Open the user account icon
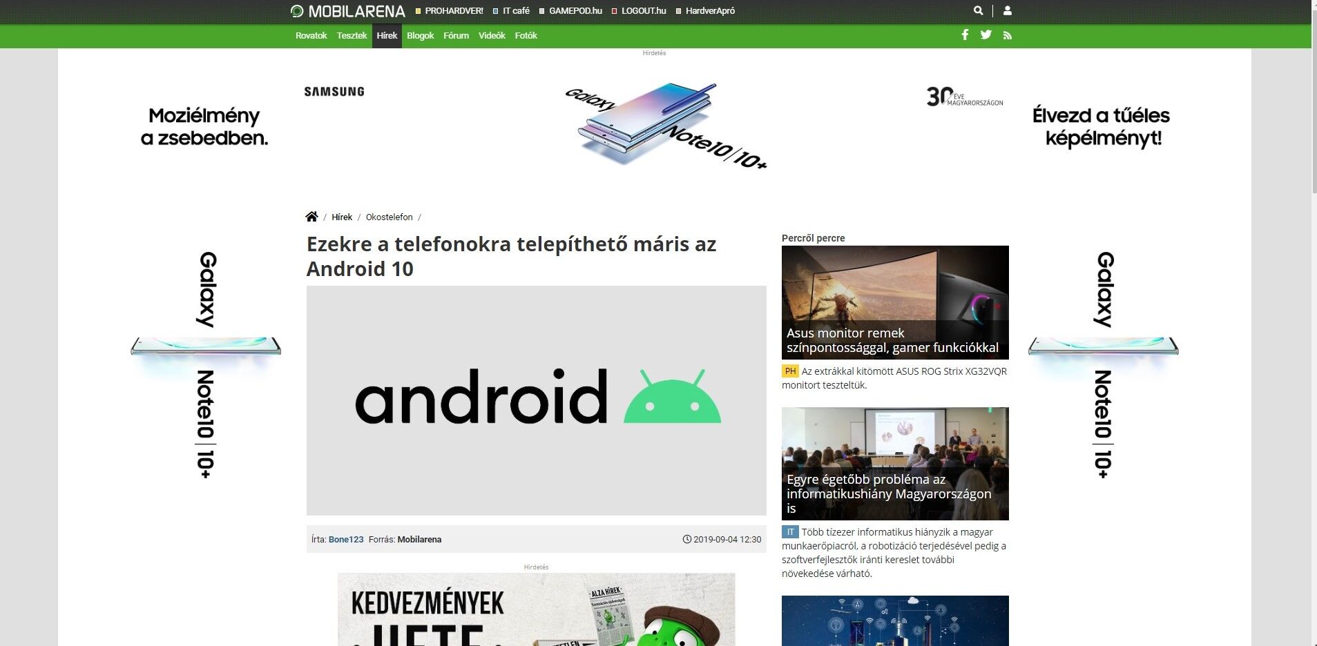The image size is (1317, 646). click(1008, 10)
